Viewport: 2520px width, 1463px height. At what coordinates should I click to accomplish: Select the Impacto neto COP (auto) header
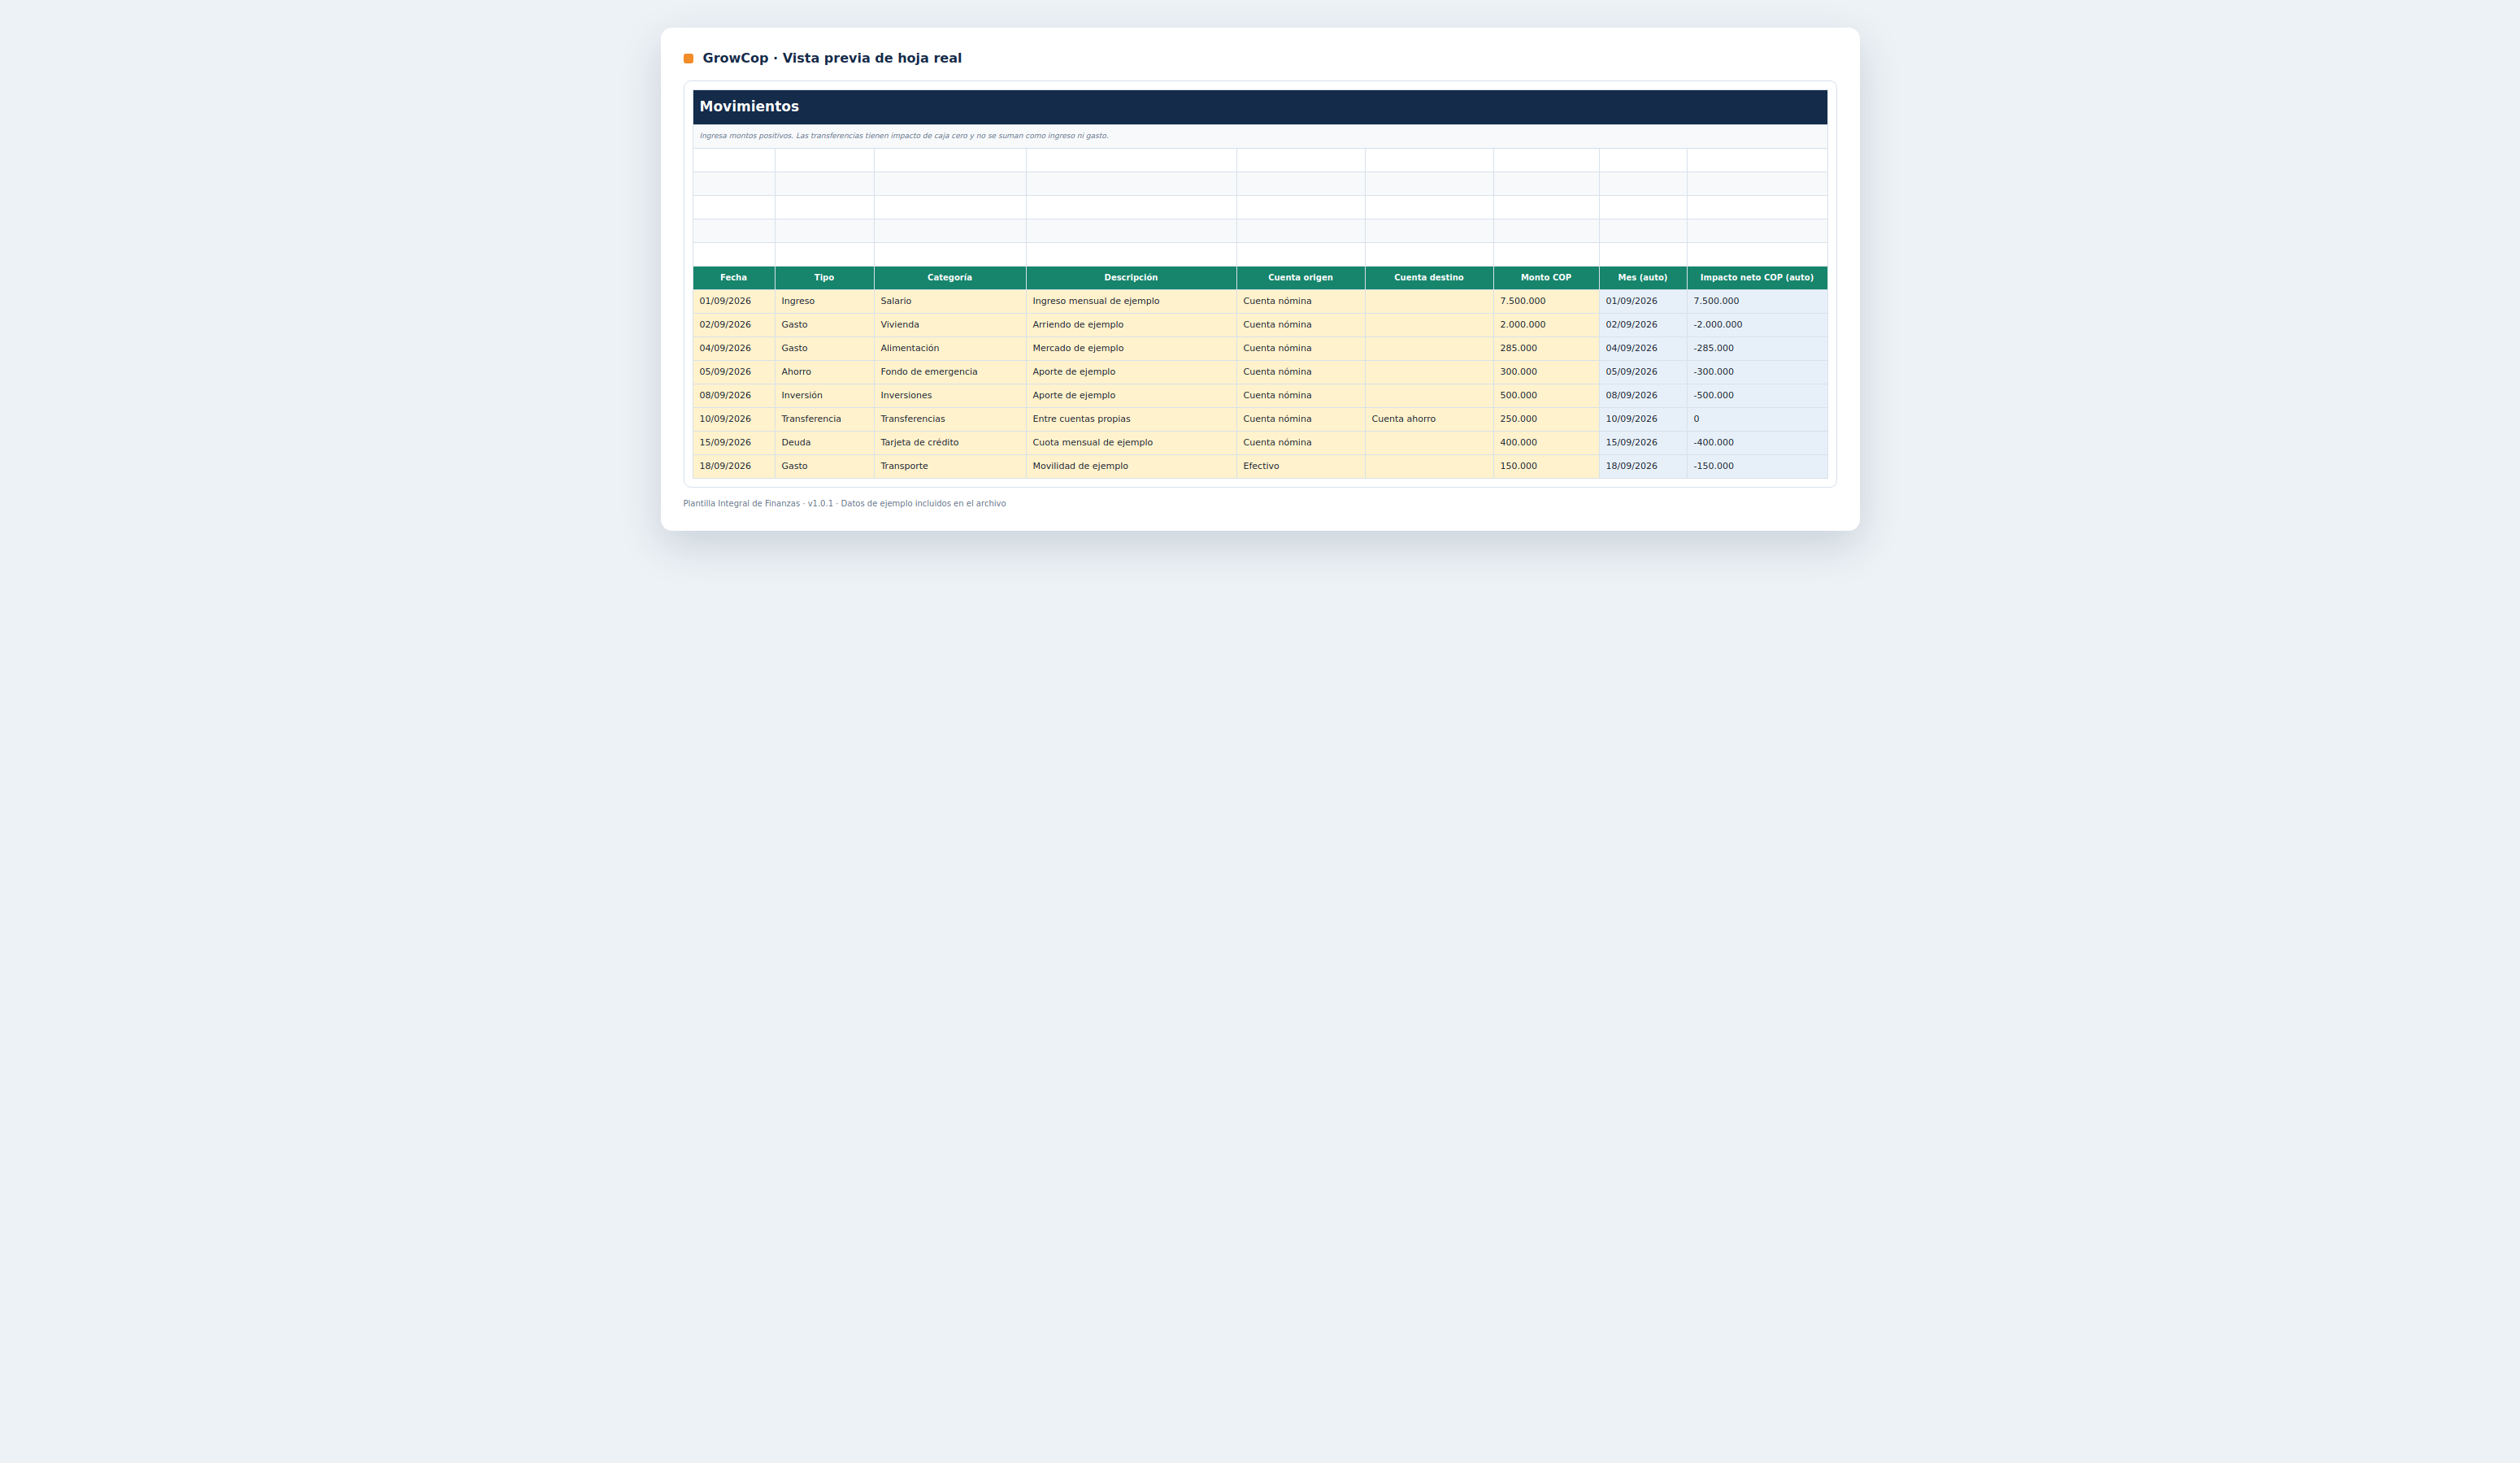1757,278
